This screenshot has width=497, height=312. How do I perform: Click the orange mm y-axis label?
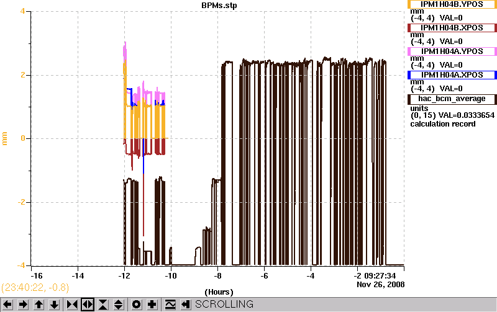[x=5, y=138]
